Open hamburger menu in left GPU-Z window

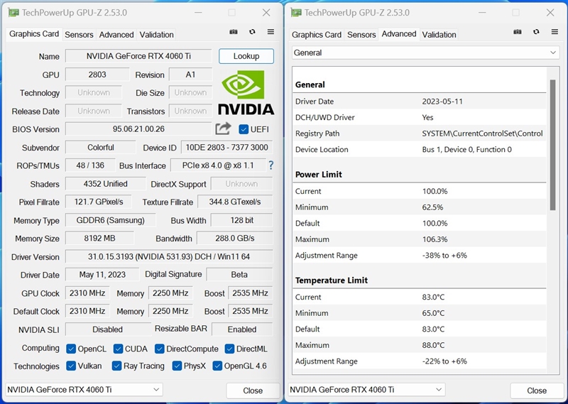271,32
